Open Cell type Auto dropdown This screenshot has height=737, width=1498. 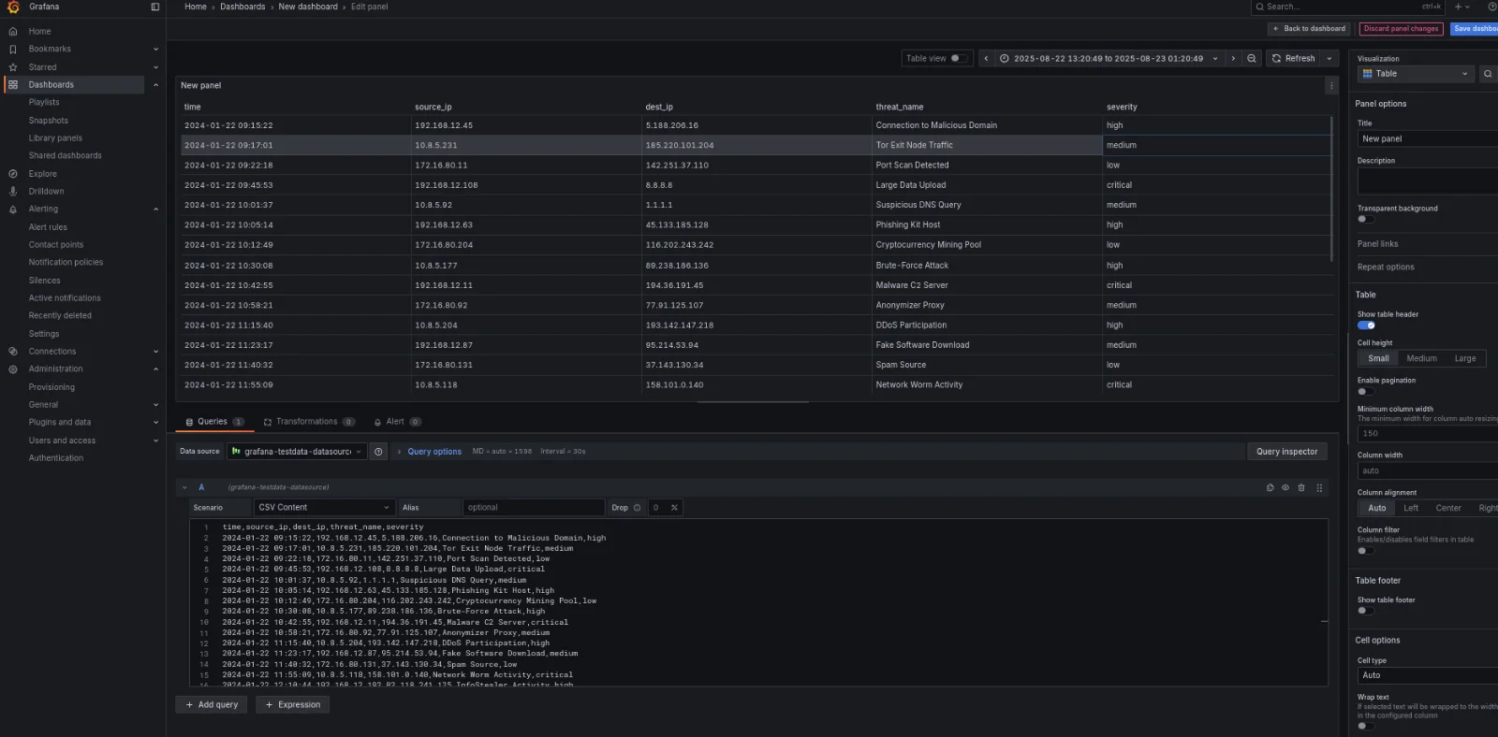(1427, 675)
